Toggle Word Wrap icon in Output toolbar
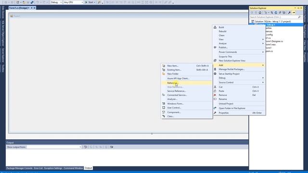 112,147
